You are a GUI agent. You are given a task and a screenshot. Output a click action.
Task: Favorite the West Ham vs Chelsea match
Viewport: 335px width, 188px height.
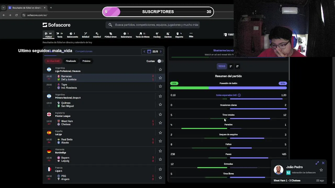(x=160, y=123)
